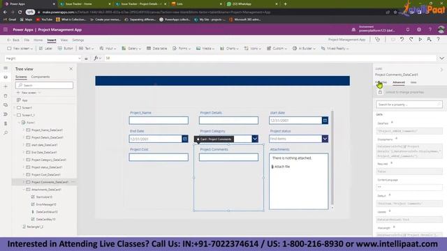Select the Tree view layers icon in left rail
Viewport: 447px width, 251px height.
pos(6,77)
